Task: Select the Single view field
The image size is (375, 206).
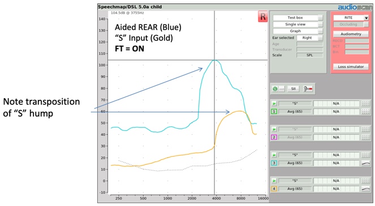Action: [x=295, y=24]
